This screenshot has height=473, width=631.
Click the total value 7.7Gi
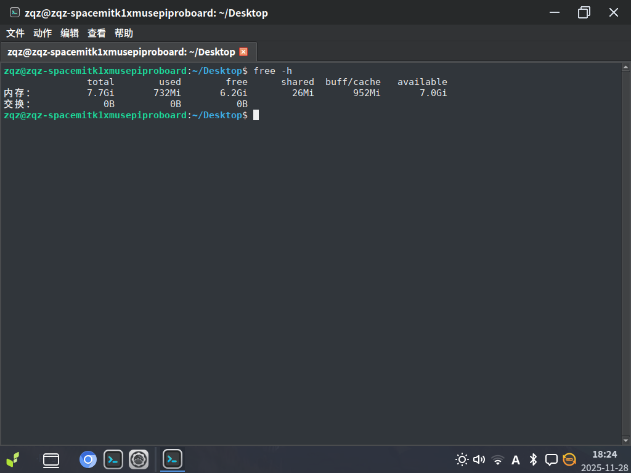[x=100, y=93]
